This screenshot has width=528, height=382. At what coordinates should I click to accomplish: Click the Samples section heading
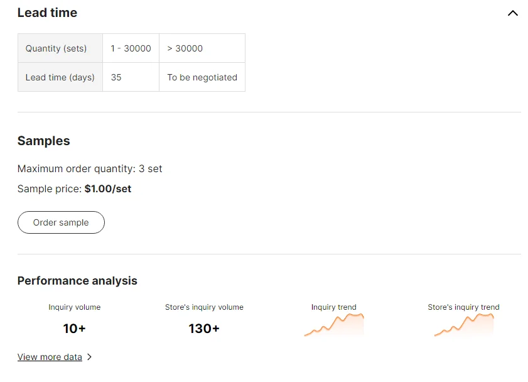pyautogui.click(x=43, y=141)
